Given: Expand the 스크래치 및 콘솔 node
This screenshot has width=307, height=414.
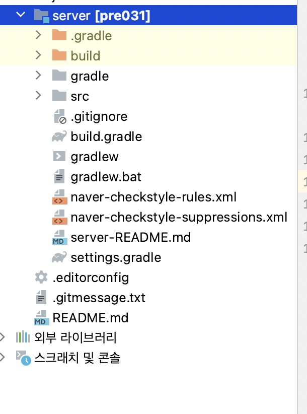Looking at the screenshot, I should point(3,357).
